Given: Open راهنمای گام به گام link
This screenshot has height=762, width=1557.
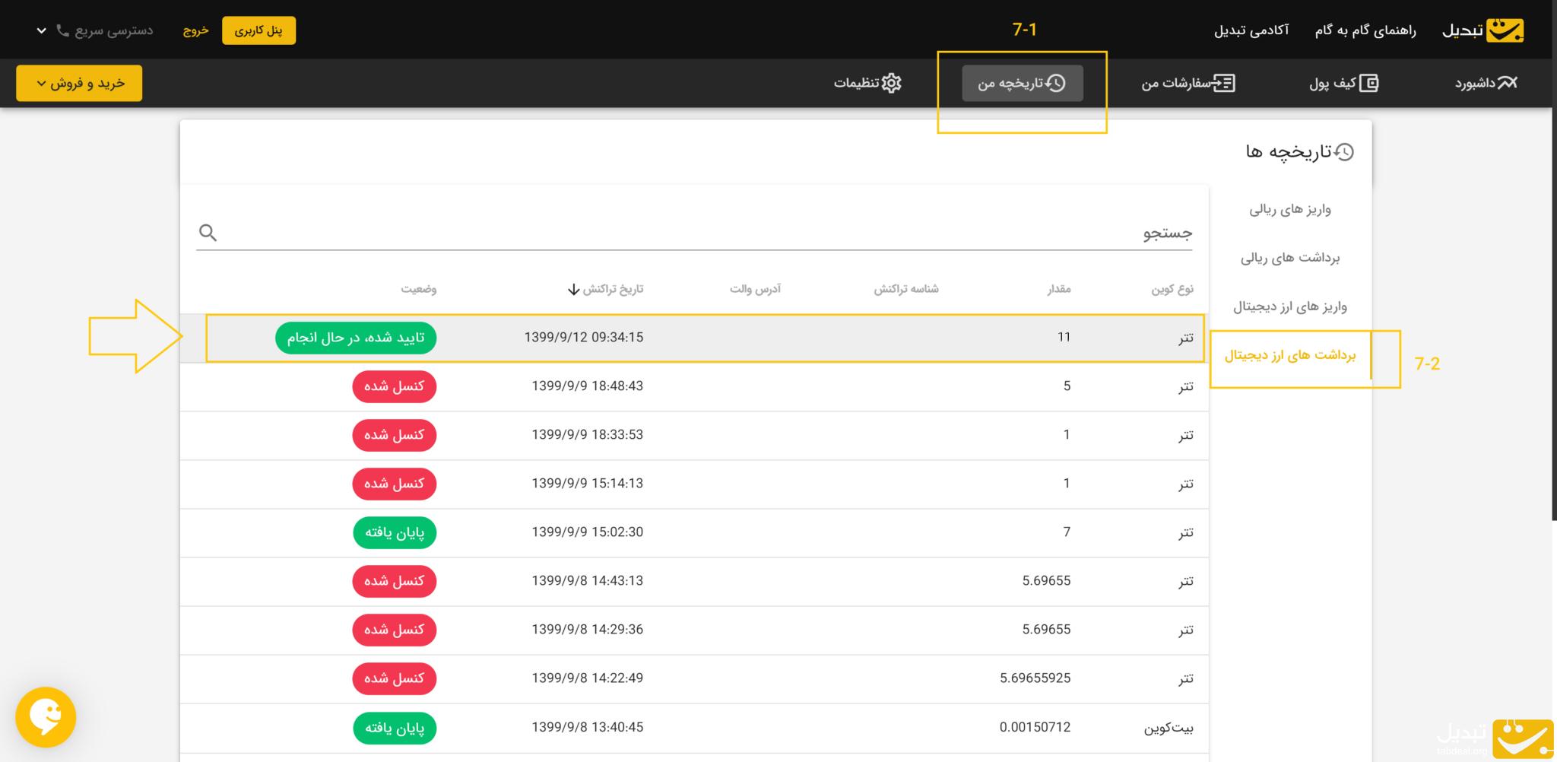Looking at the screenshot, I should [1365, 30].
